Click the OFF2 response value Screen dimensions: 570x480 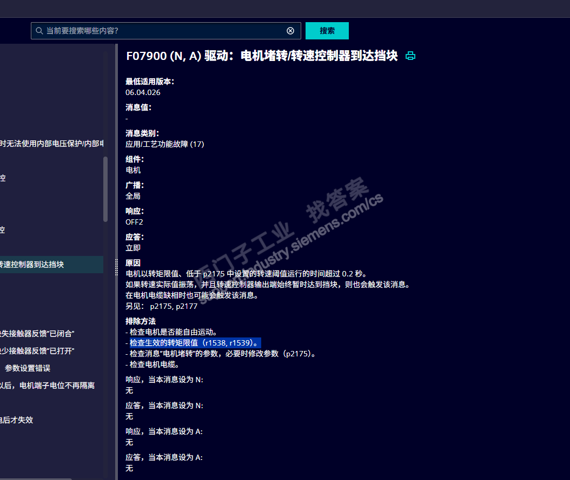[x=134, y=222]
